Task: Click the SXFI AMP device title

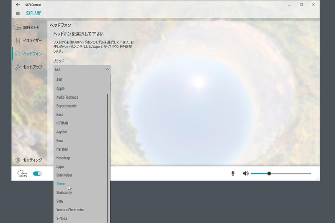Action: 34,13
